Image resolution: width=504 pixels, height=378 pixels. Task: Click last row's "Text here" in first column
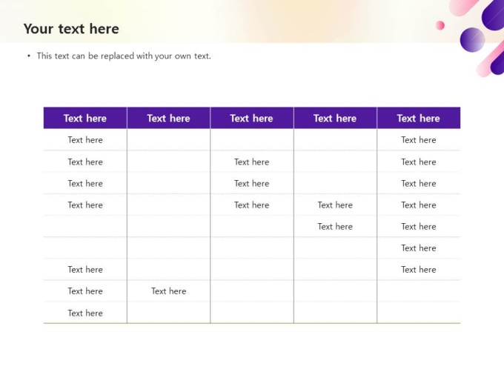tap(85, 313)
